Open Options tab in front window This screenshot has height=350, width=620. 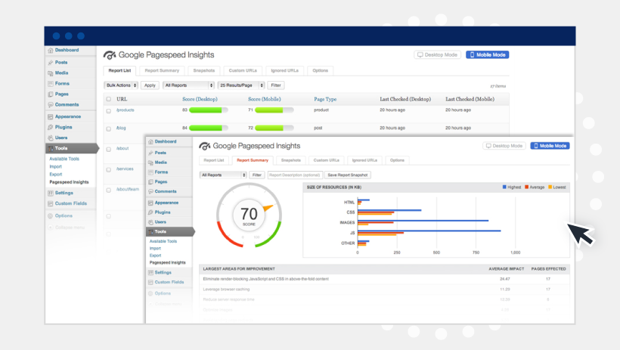click(x=397, y=160)
